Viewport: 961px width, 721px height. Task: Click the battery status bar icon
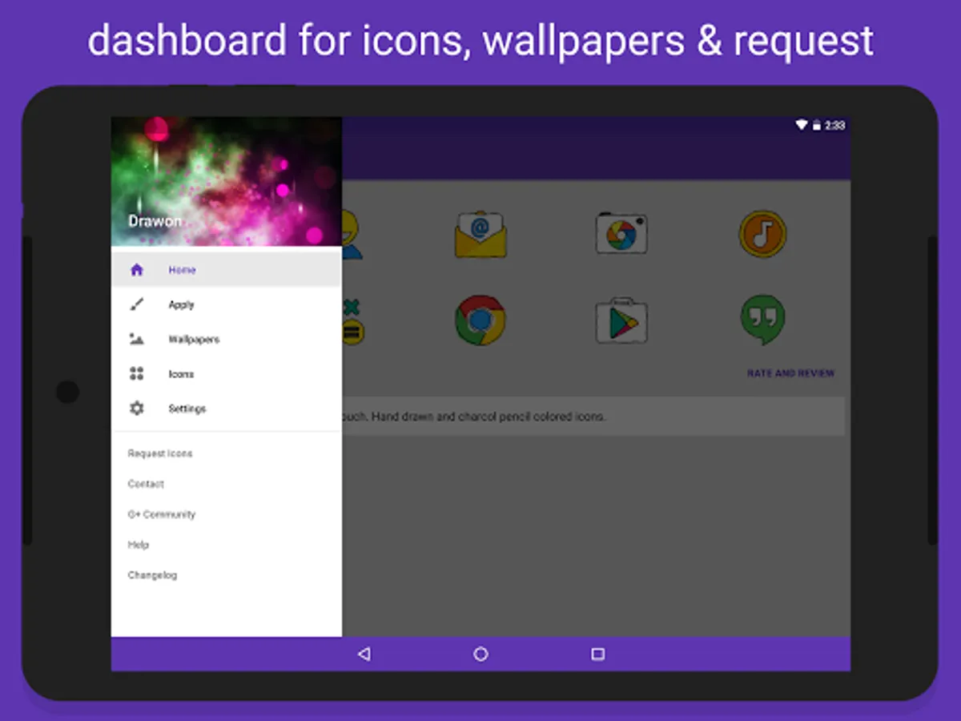(x=816, y=125)
